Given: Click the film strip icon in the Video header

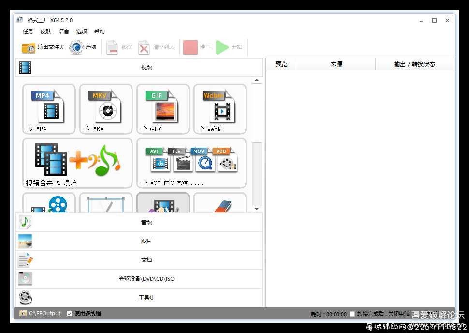Looking at the screenshot, I should click(x=25, y=67).
